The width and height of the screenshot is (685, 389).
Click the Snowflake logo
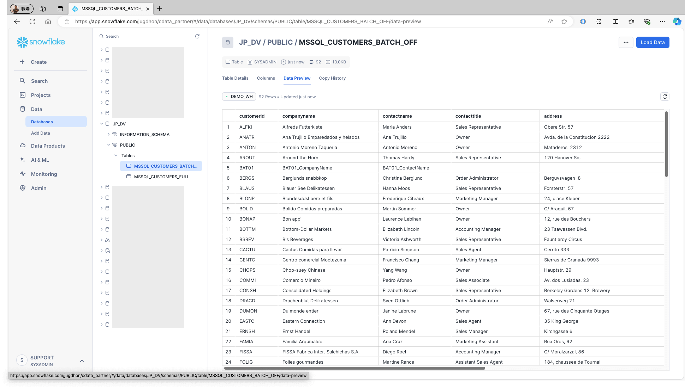(x=41, y=42)
